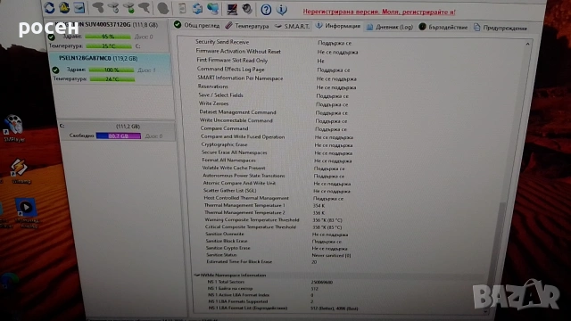
Task: Select the Информация tab
Action: pos(337,26)
